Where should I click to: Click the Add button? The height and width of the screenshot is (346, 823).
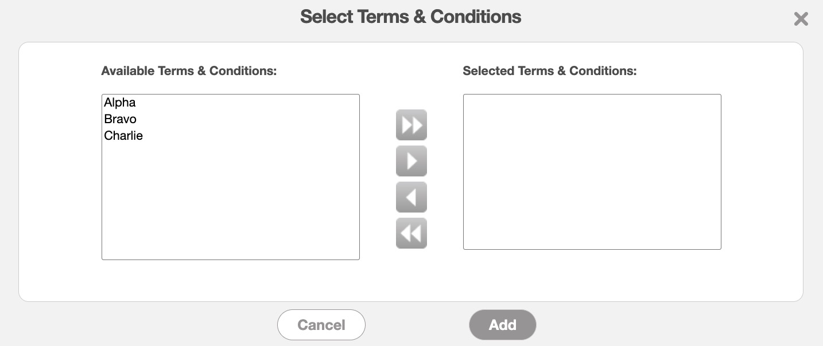tap(502, 325)
